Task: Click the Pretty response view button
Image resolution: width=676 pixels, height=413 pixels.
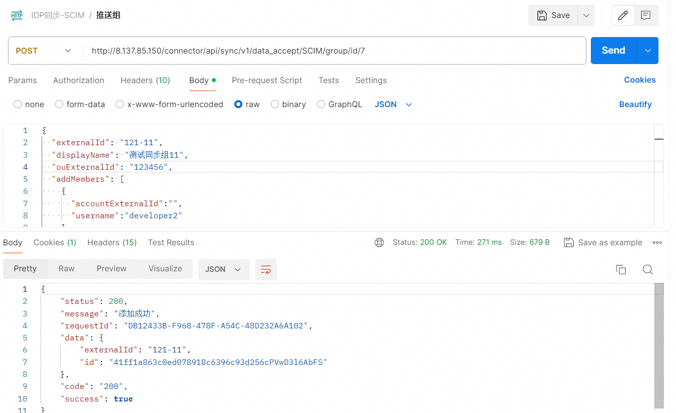Action: pos(26,269)
